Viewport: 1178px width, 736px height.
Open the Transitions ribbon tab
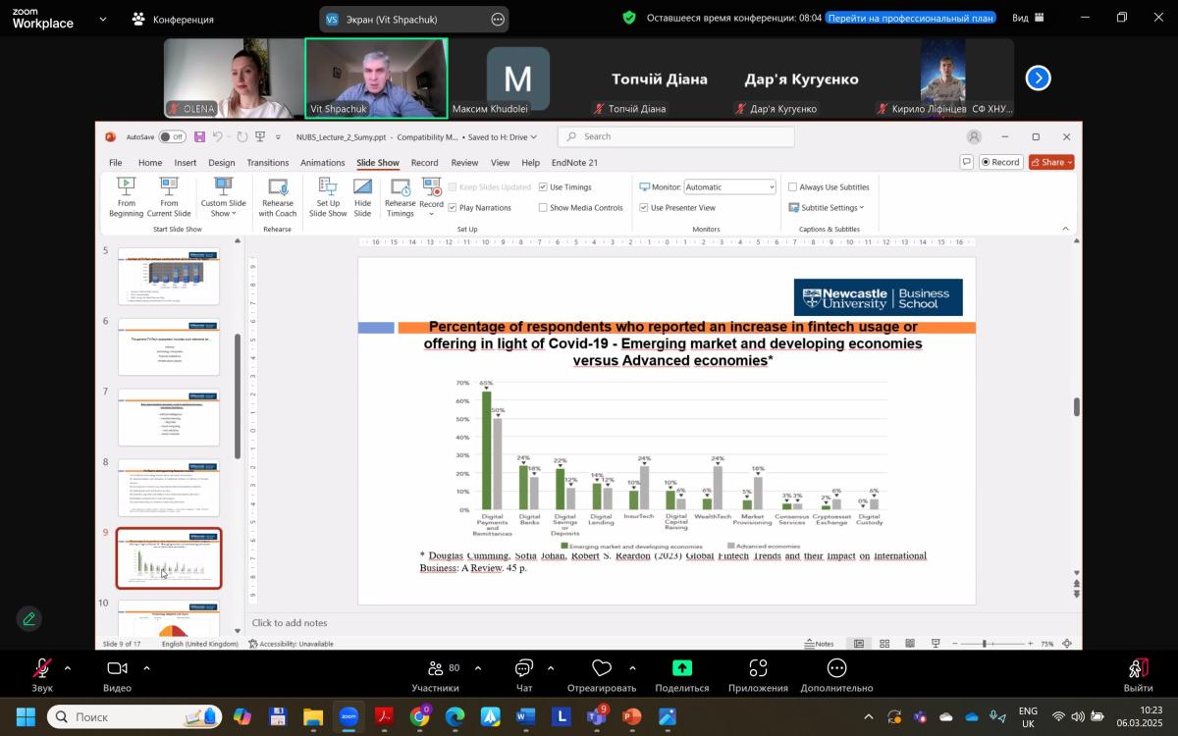[x=268, y=163]
